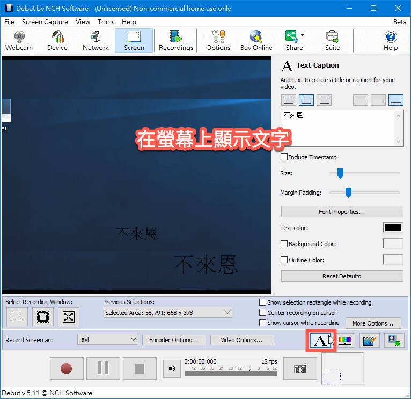Click the video preview area
The image size is (411, 399).
136,175
